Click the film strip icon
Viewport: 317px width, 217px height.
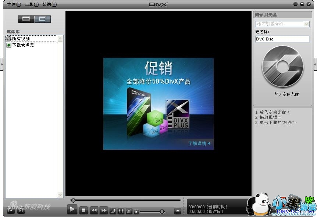tap(121, 211)
